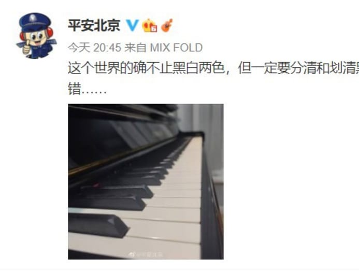Click the 来自 source label
This screenshot has width=359, height=271.
click(x=135, y=48)
